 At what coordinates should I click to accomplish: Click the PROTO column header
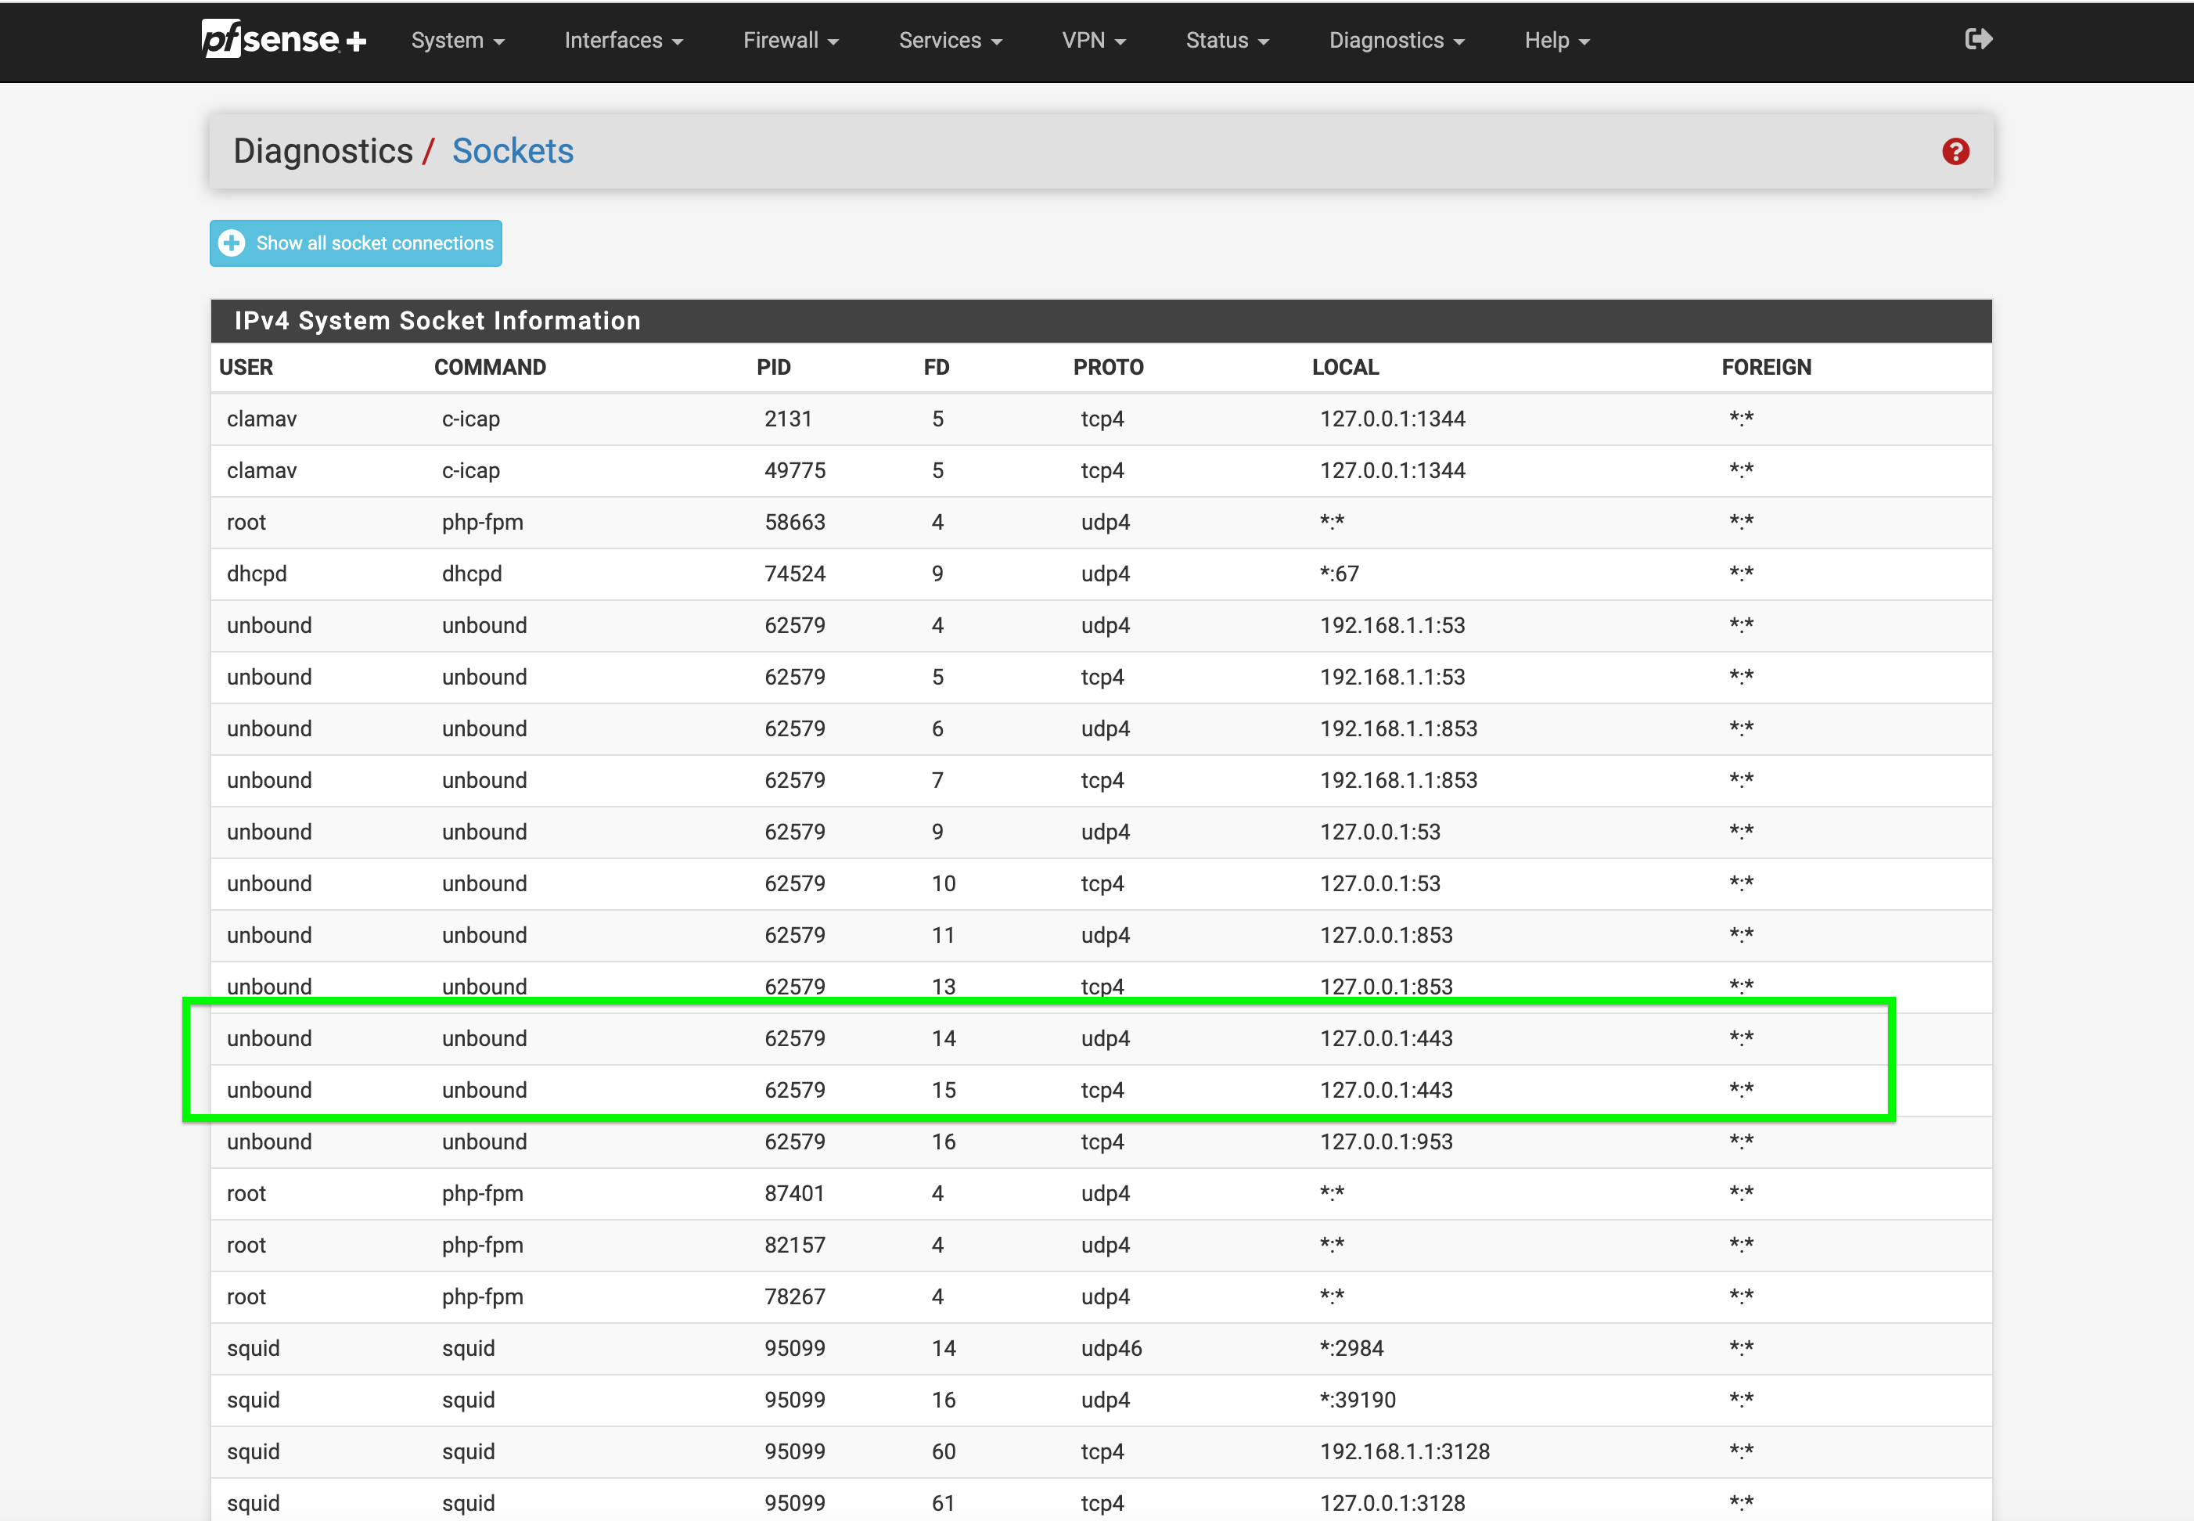click(1107, 367)
